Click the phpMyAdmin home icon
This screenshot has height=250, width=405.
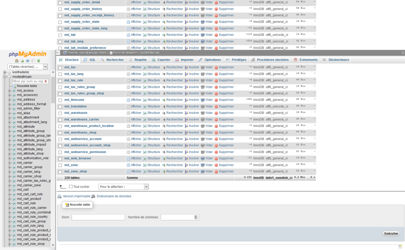(x=17, y=61)
